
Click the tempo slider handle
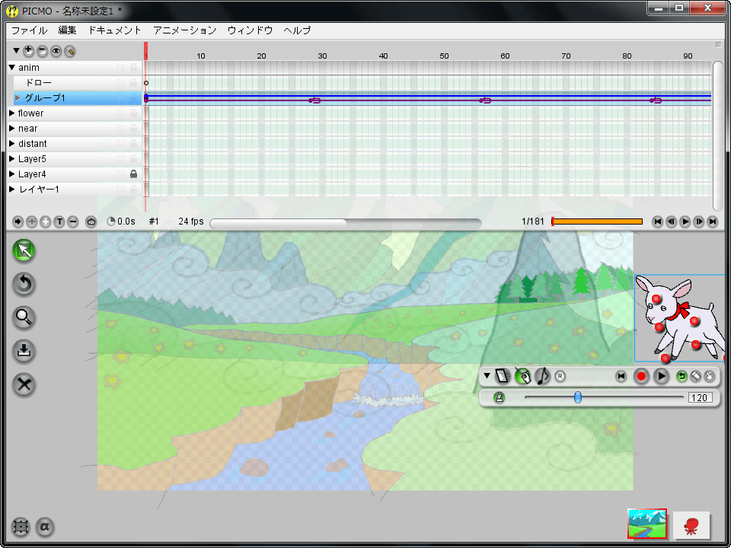578,397
